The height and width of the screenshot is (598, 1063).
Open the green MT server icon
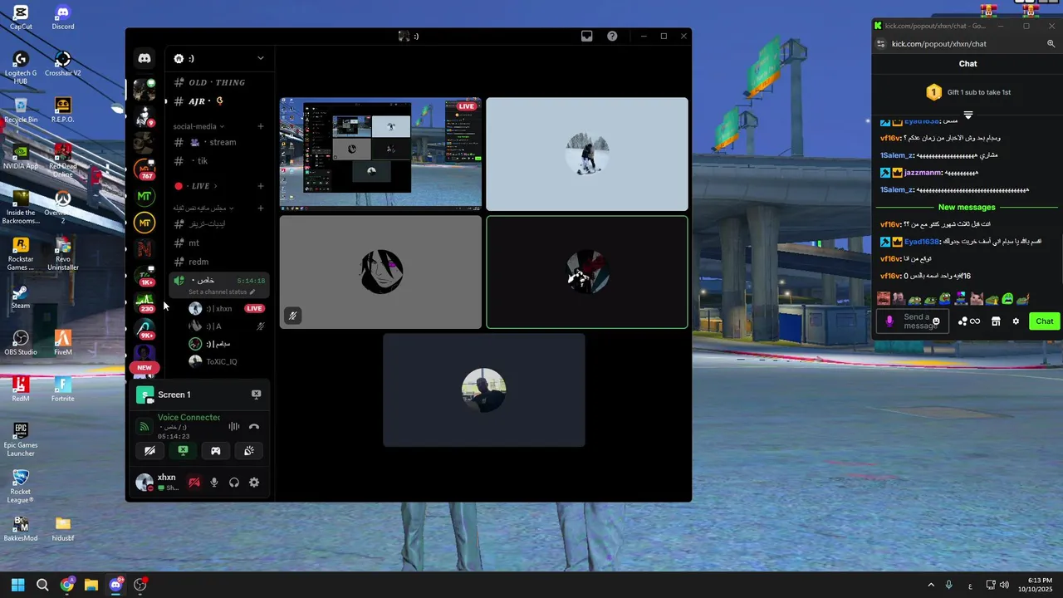[145, 197]
